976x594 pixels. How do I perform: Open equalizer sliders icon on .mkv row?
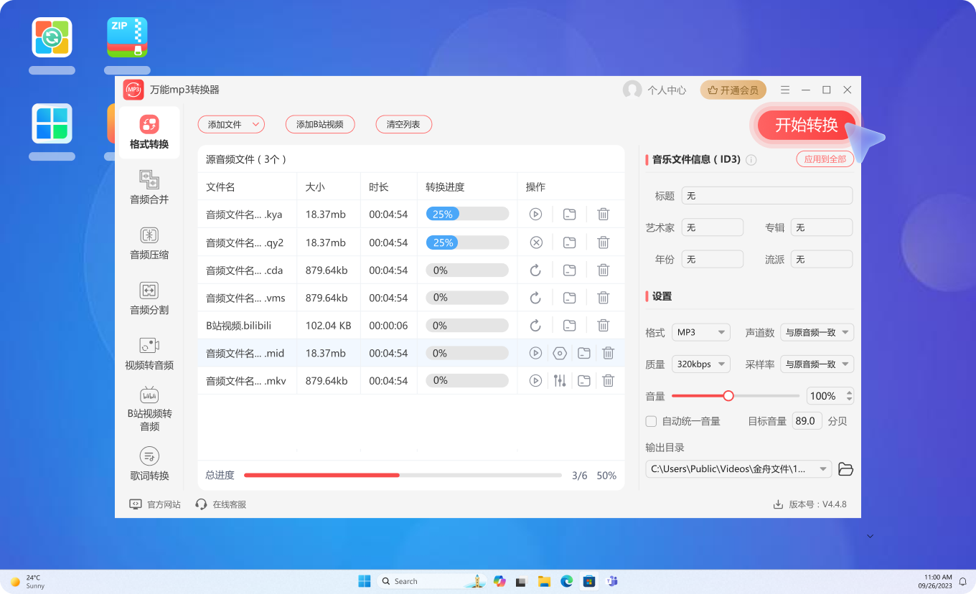pos(560,381)
